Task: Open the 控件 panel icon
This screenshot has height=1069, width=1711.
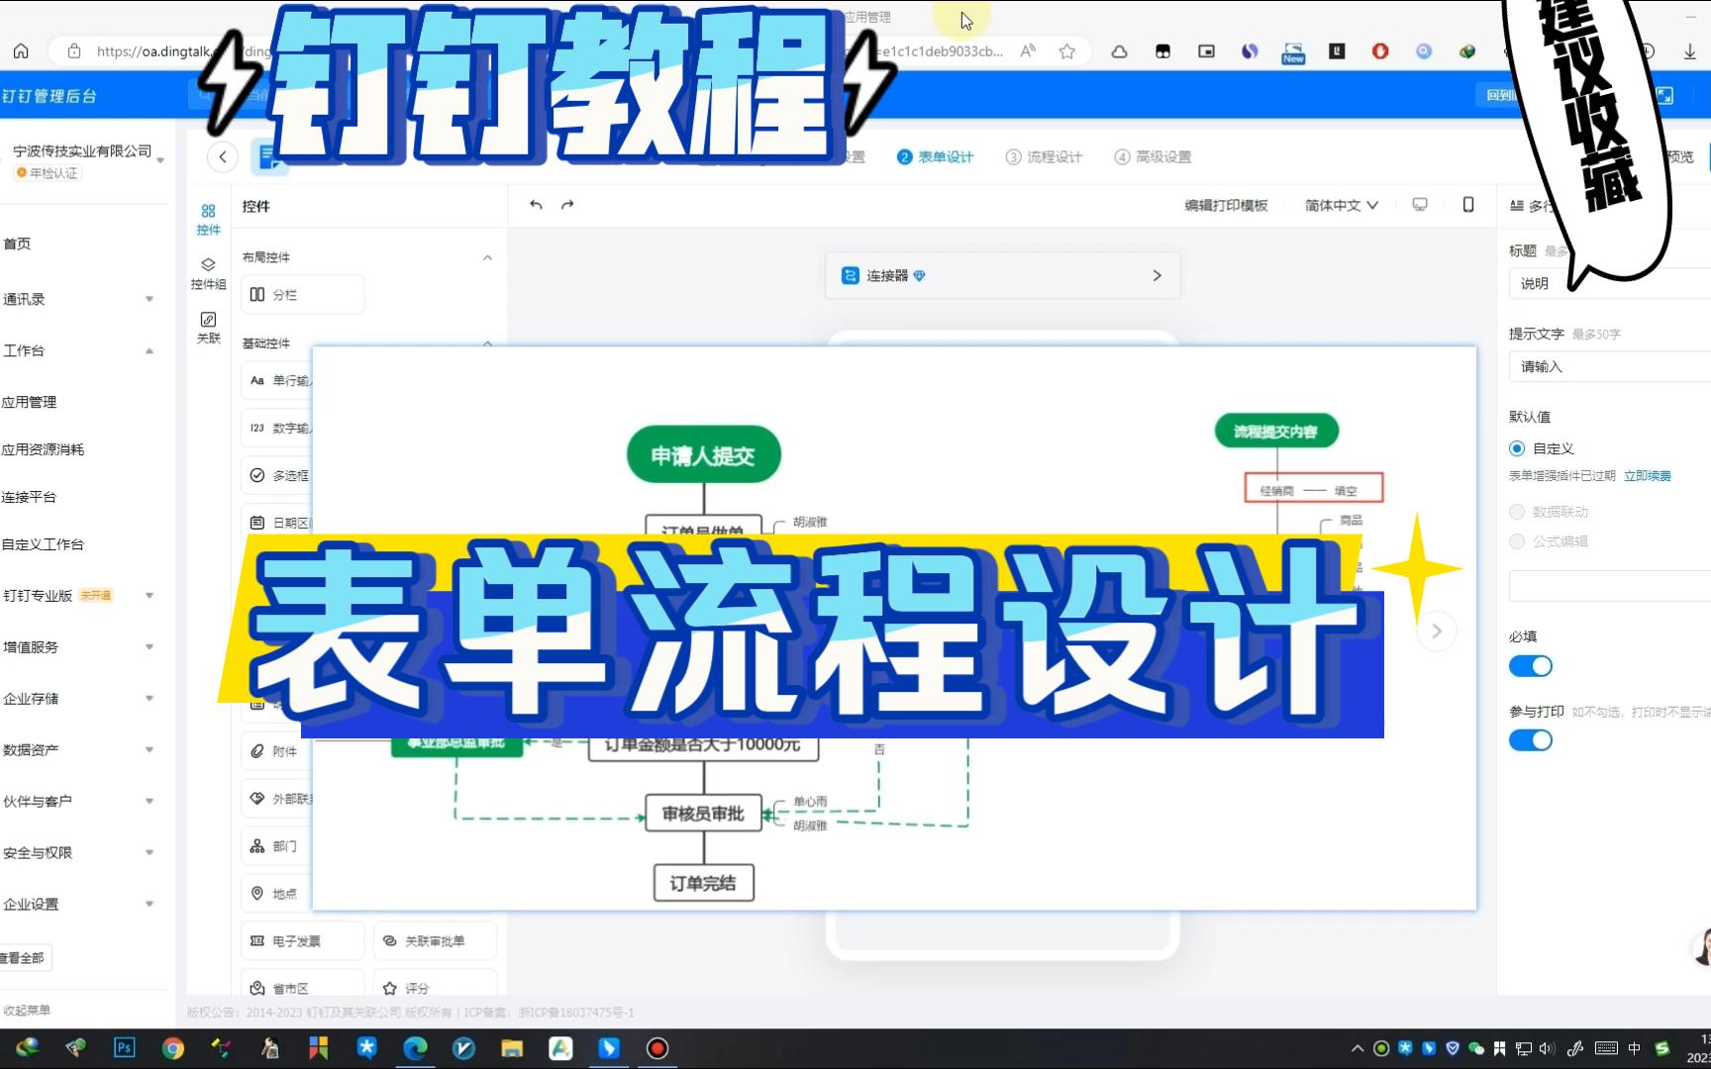Action: (208, 219)
